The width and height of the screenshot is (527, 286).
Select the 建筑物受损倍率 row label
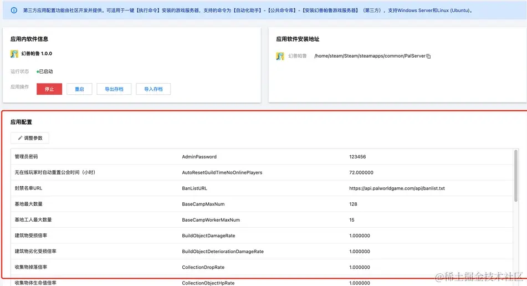[31, 236]
